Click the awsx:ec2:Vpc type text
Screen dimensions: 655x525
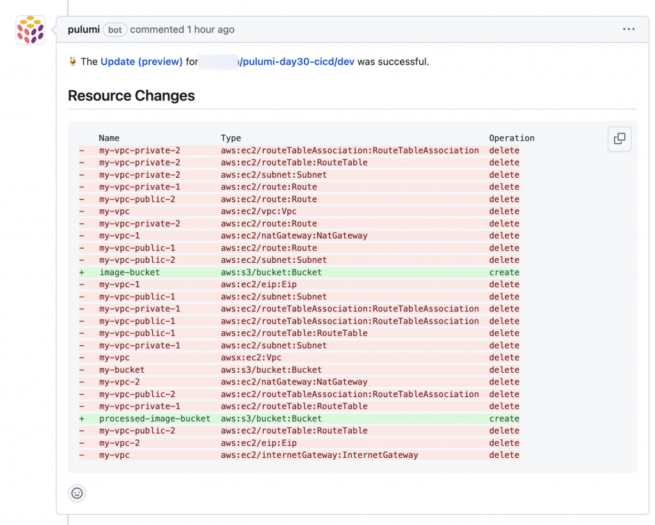point(251,357)
